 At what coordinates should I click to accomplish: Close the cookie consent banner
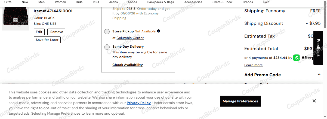(x=314, y=101)
